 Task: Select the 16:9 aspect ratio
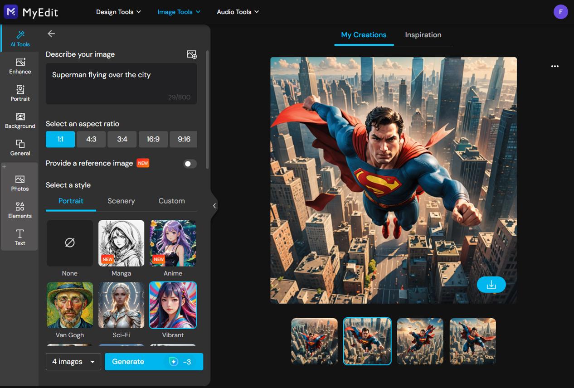pos(153,139)
